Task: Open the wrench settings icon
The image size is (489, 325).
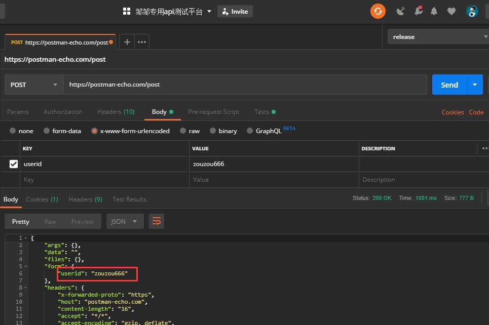Action: click(x=419, y=11)
